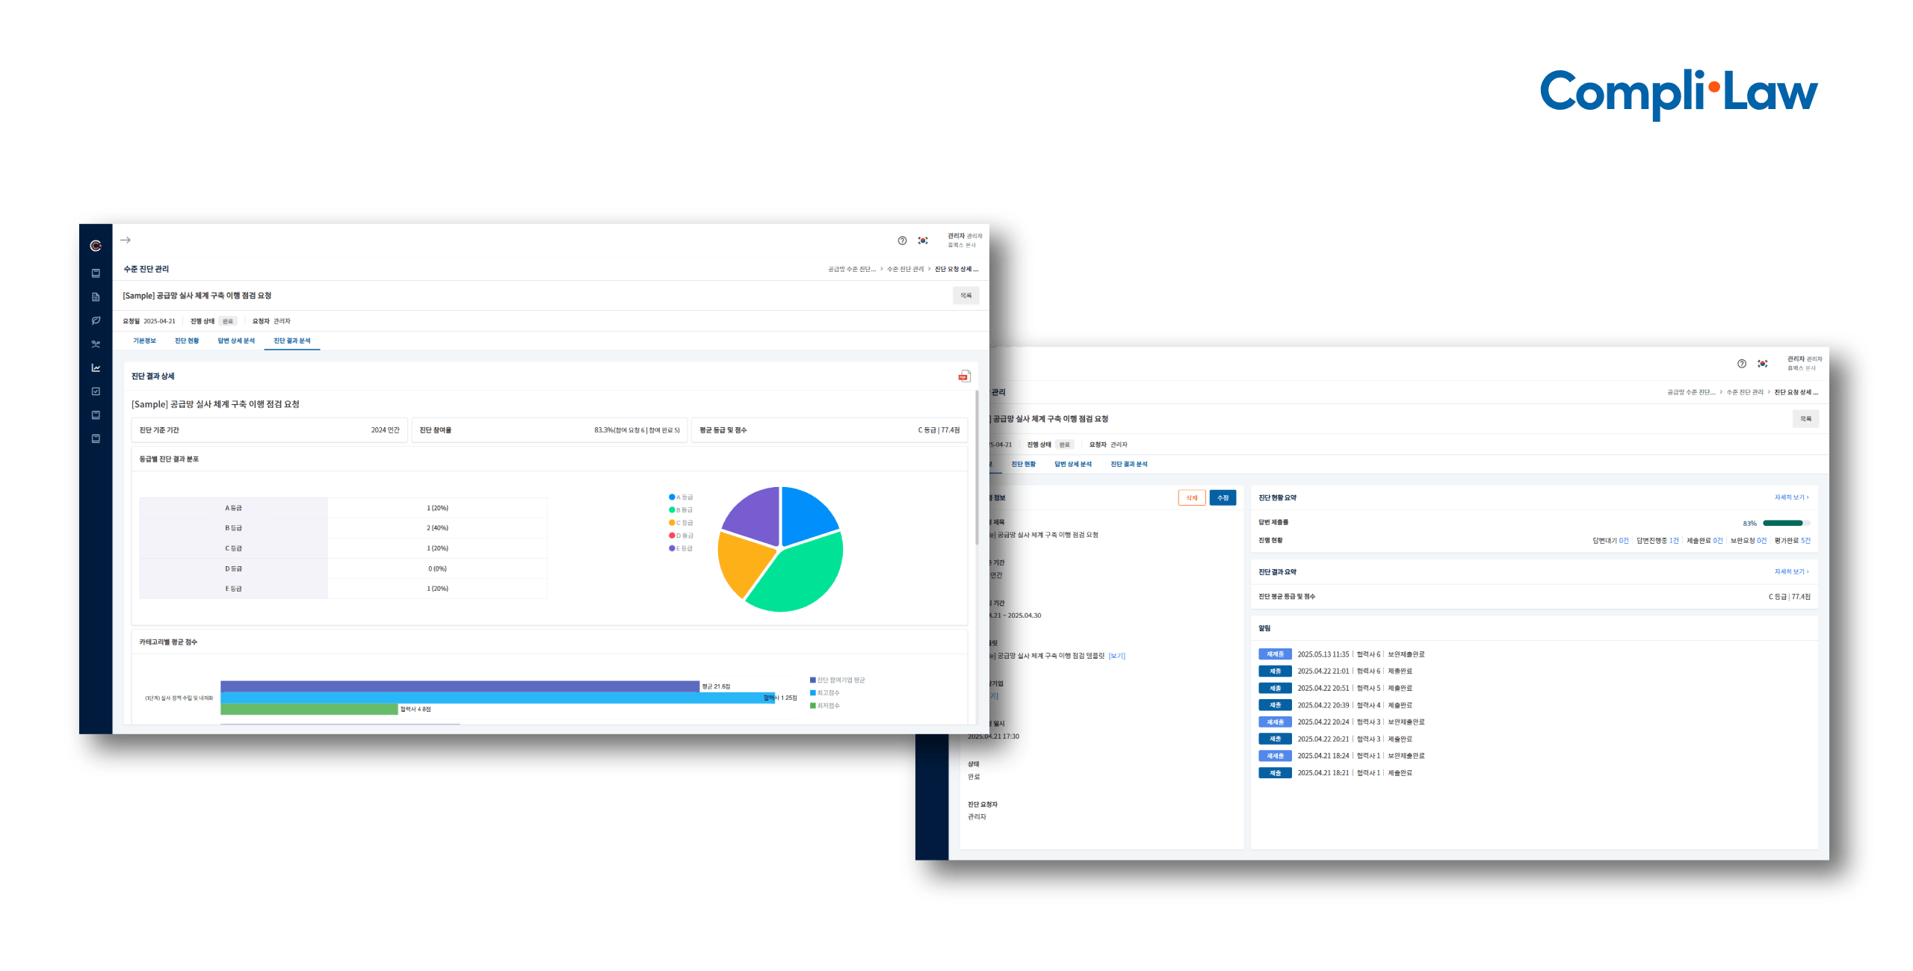Click the Korean flag language icon
The image size is (1913, 971).
(923, 241)
